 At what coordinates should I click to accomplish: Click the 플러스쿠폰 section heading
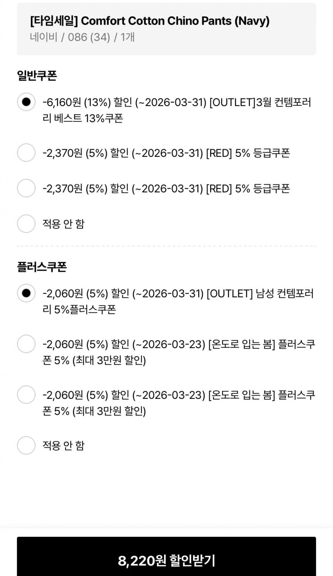pyautogui.click(x=42, y=267)
